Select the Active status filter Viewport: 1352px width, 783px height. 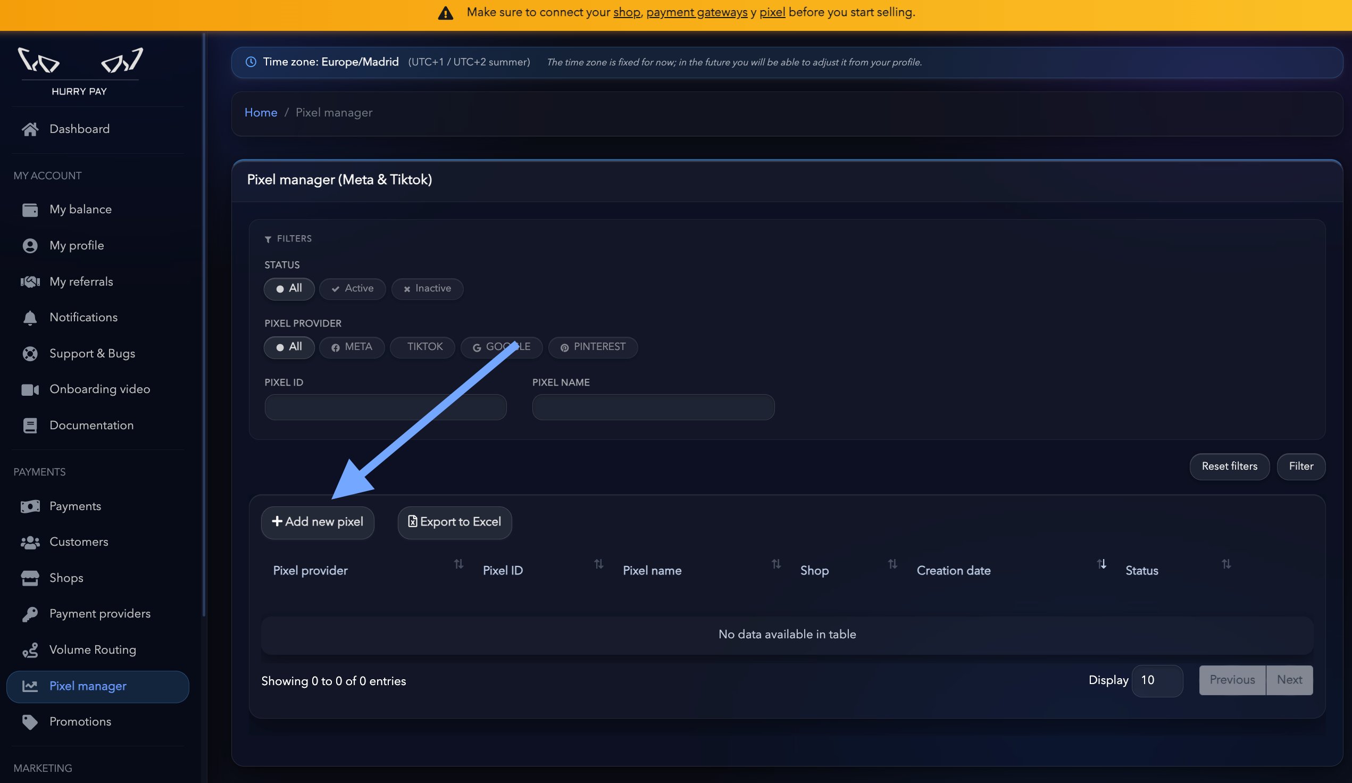point(353,289)
